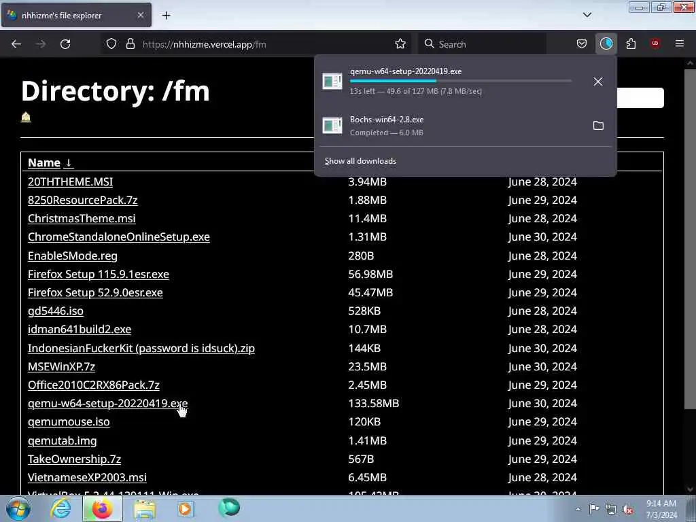Reload the current page
The image size is (696, 522).
tap(65, 44)
